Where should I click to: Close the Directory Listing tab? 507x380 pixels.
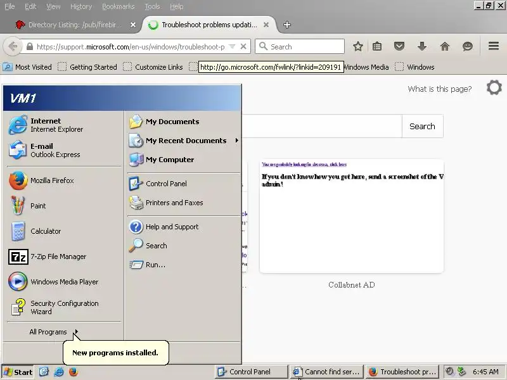click(x=133, y=25)
